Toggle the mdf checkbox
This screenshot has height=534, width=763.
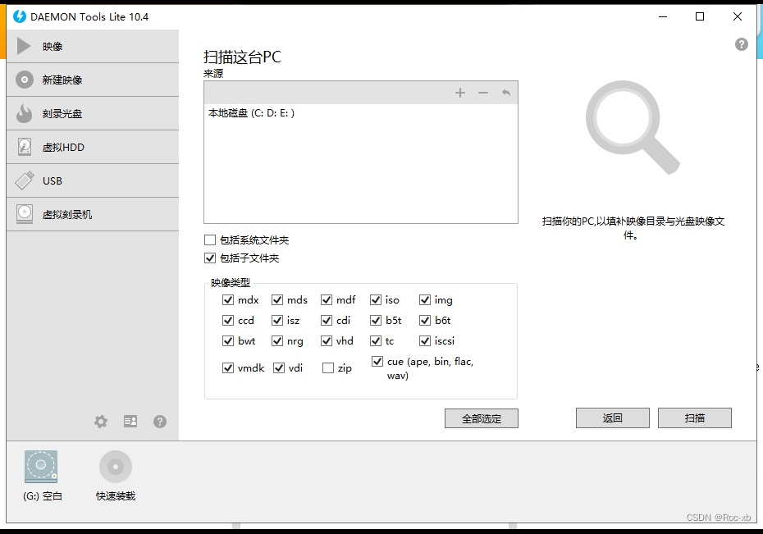pos(326,299)
